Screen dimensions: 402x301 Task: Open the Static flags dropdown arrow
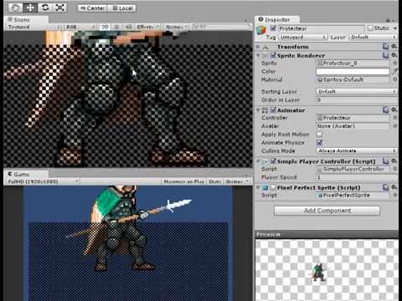pyautogui.click(x=395, y=28)
